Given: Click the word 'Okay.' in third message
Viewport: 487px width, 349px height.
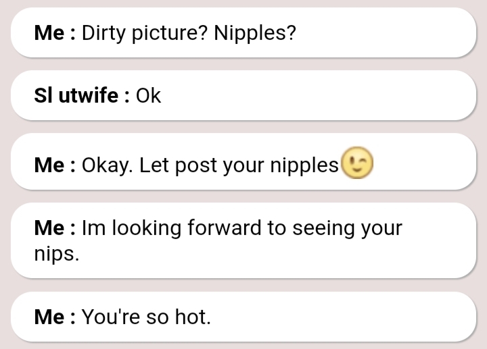Looking at the screenshot, I should coord(108,165).
